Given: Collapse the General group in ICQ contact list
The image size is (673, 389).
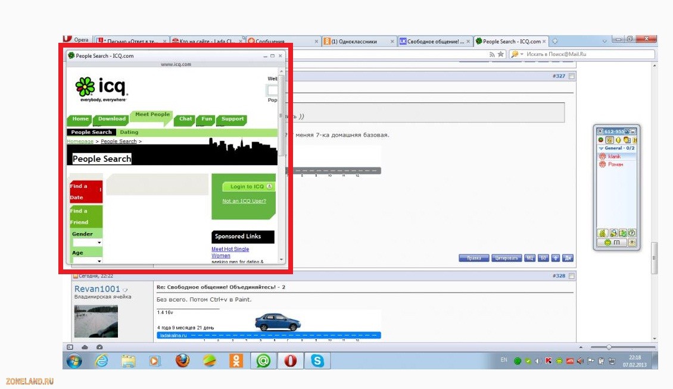Looking at the screenshot, I should tap(601, 148).
